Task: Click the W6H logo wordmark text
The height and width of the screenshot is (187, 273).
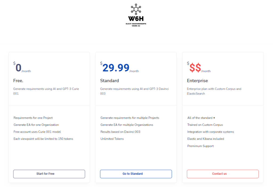Action: [x=136, y=19]
